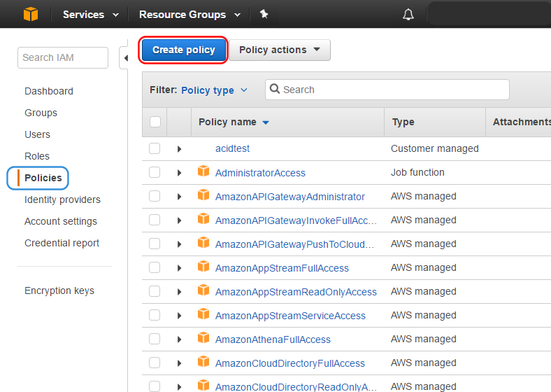The image size is (551, 392).
Task: Click the pin shortcut icon in top bar
Action: (264, 14)
